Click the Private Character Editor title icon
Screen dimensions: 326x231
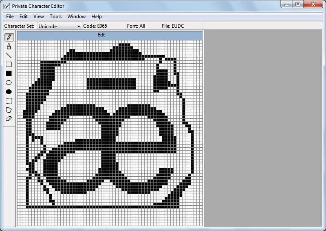pos(7,6)
